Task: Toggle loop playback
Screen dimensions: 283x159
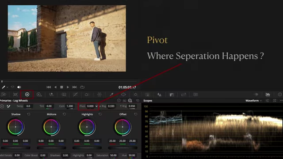Action: point(82,87)
